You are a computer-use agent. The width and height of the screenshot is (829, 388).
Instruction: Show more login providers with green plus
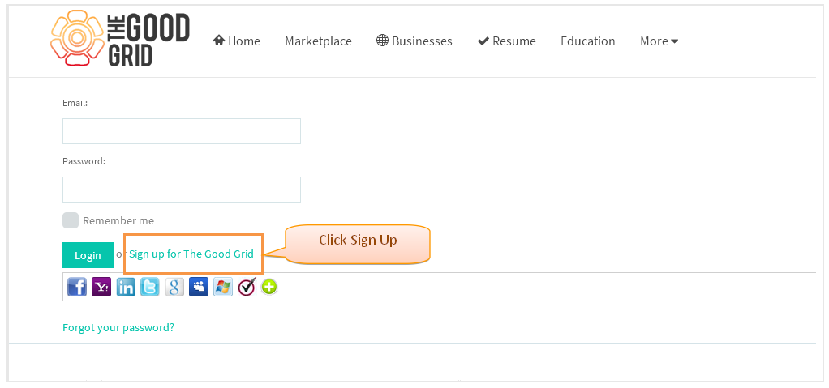(x=269, y=288)
